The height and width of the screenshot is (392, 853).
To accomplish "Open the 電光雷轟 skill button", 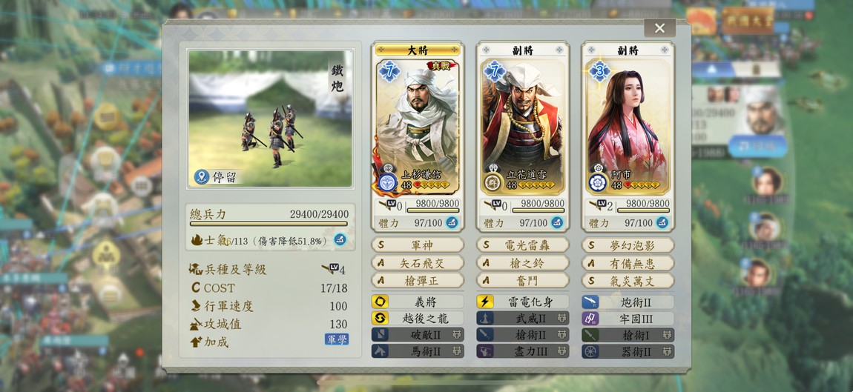I will tap(523, 245).
